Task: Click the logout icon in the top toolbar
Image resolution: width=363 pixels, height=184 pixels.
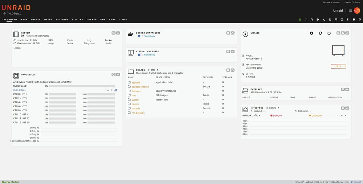Action: pyautogui.click(x=318, y=20)
